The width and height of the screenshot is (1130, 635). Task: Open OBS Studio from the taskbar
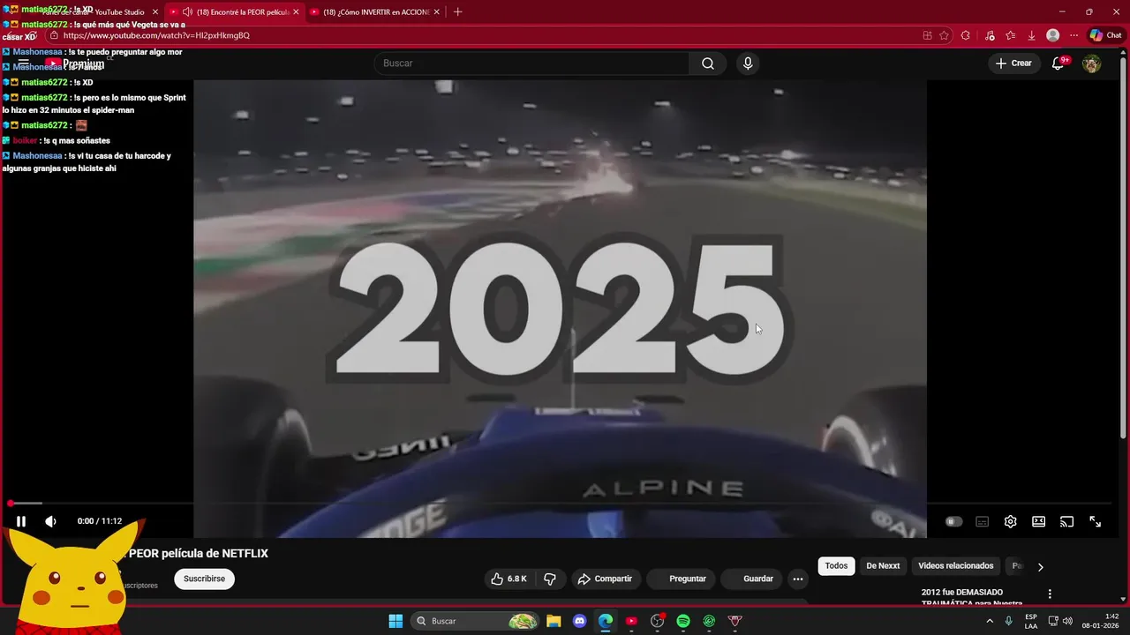point(657,621)
